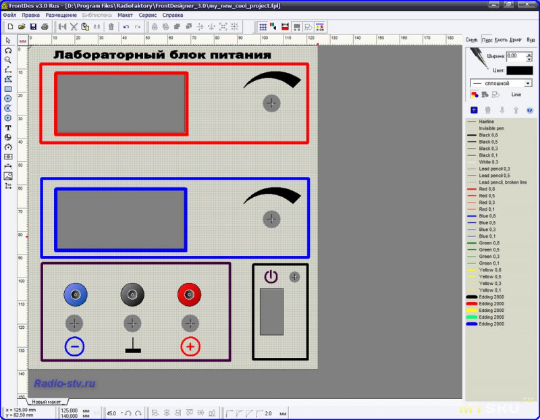Print the panel layout using the printer icon
Image resolution: width=540 pixels, height=420 pixels.
(x=45, y=27)
